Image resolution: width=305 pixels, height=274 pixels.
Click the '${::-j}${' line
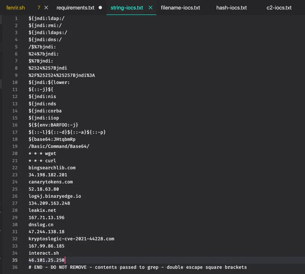click(41, 89)
